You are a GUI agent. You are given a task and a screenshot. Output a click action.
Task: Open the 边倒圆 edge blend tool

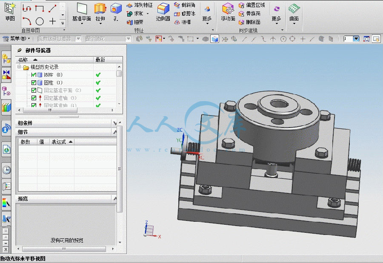point(163,12)
